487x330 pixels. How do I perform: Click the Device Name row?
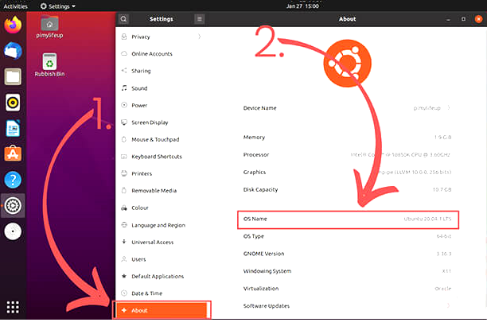[x=348, y=108]
